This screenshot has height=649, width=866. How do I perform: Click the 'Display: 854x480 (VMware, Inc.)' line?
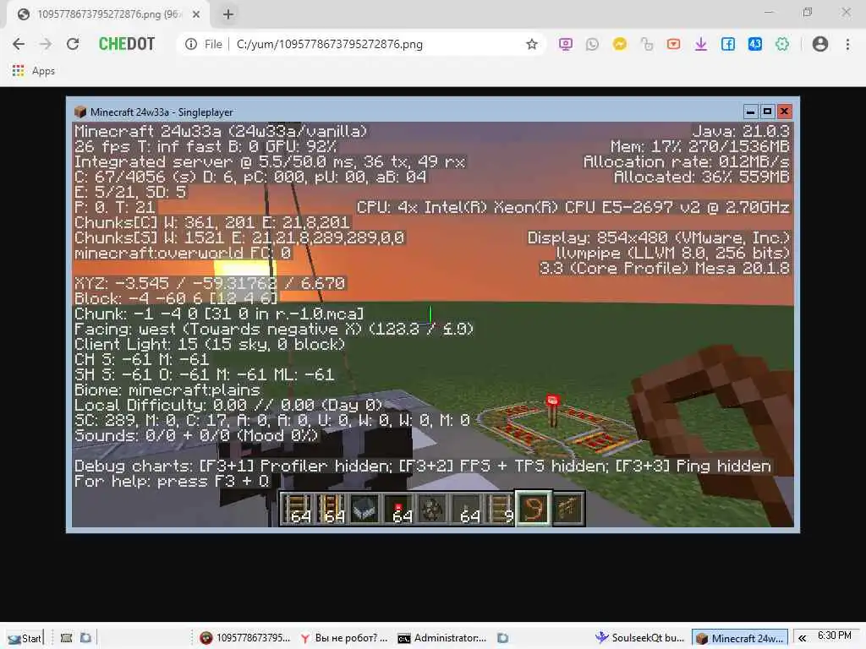pos(659,237)
